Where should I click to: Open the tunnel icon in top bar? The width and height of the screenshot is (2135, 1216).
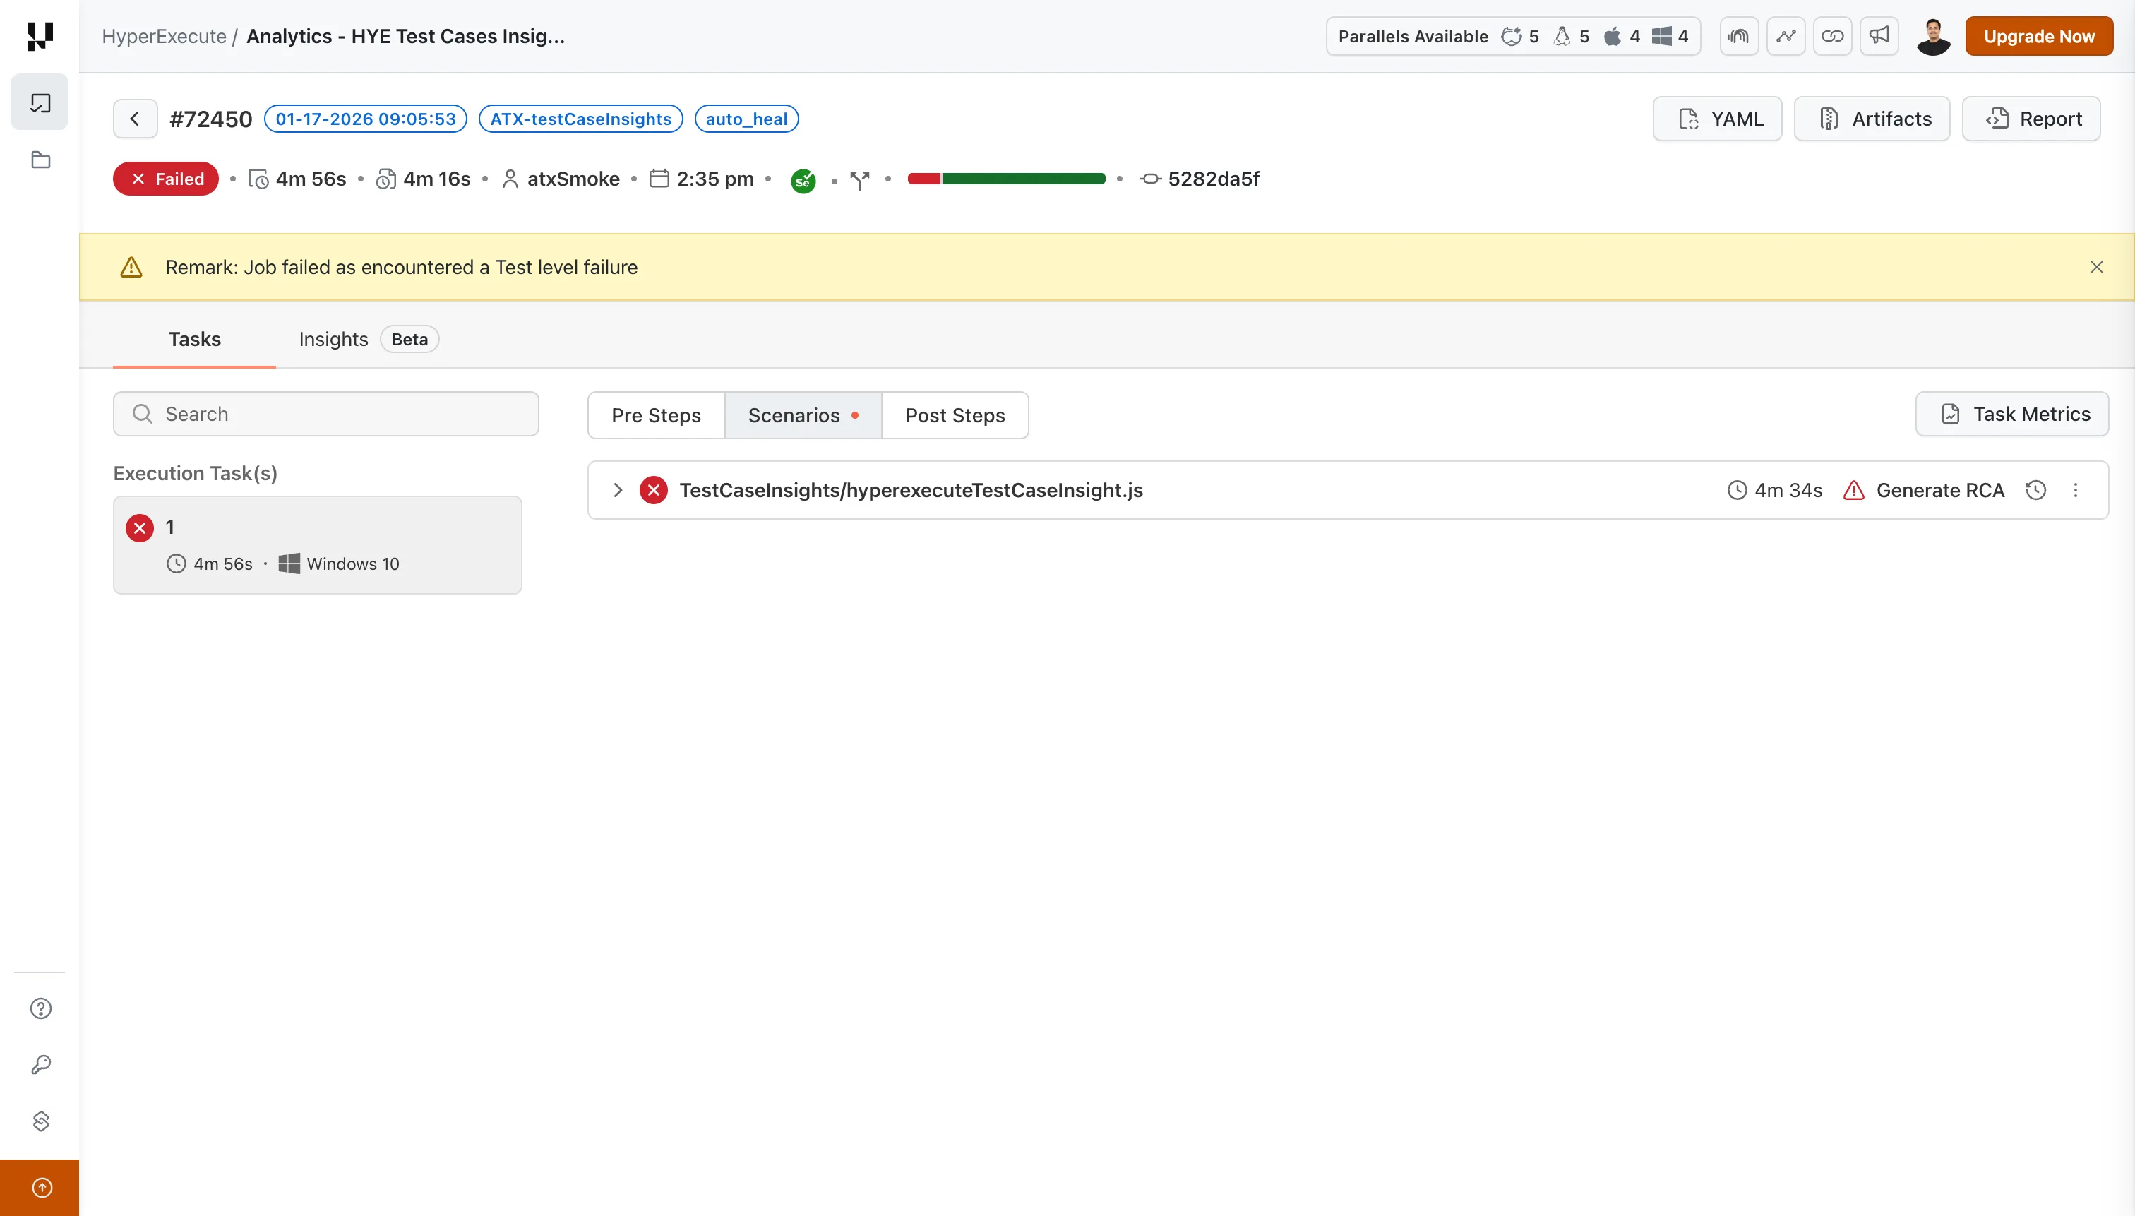coord(1738,36)
